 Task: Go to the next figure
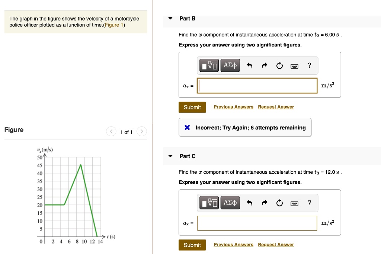141,132
